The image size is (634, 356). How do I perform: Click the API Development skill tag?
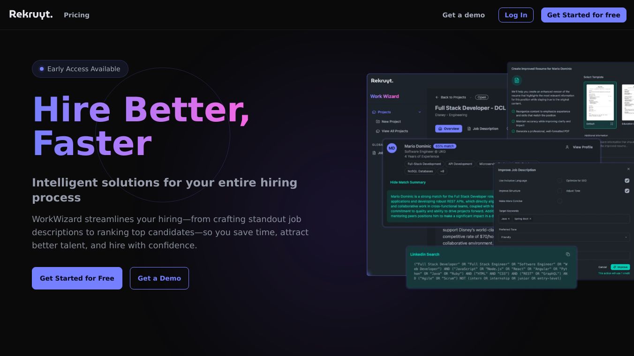[460, 164]
